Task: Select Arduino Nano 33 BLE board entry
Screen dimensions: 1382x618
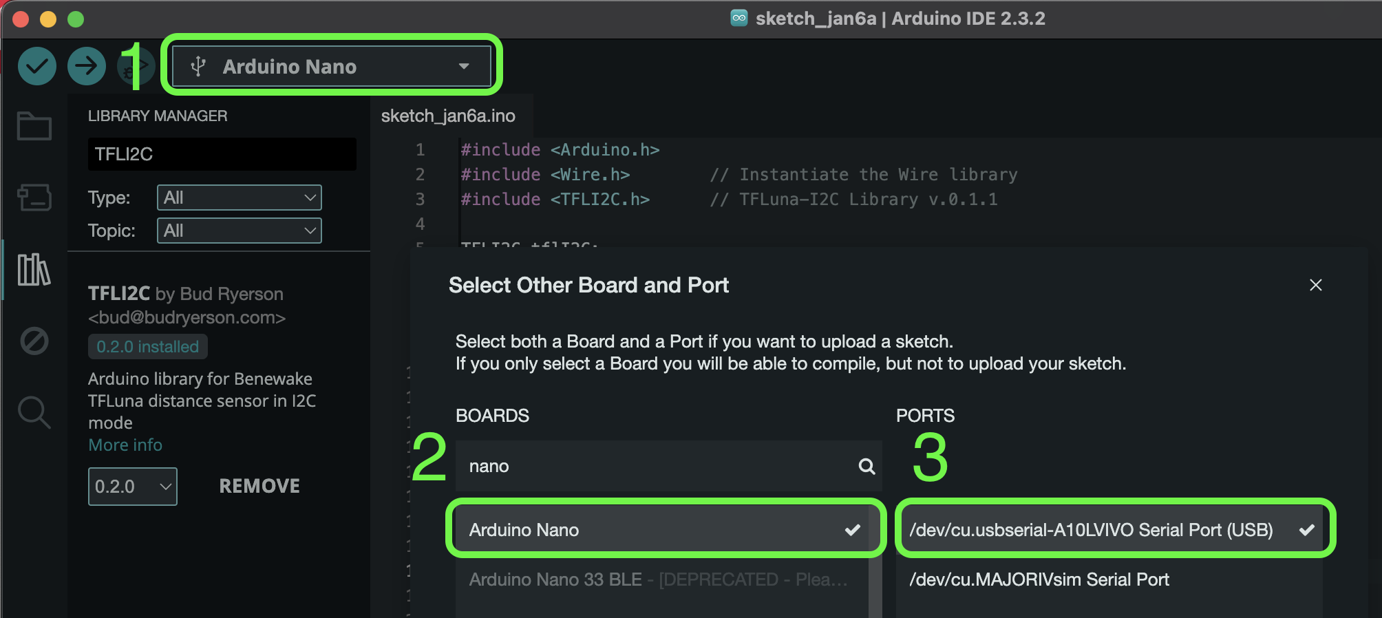Action: coord(661,579)
